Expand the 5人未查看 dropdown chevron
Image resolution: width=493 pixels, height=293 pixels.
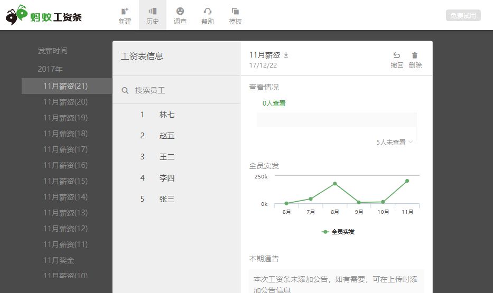411,142
